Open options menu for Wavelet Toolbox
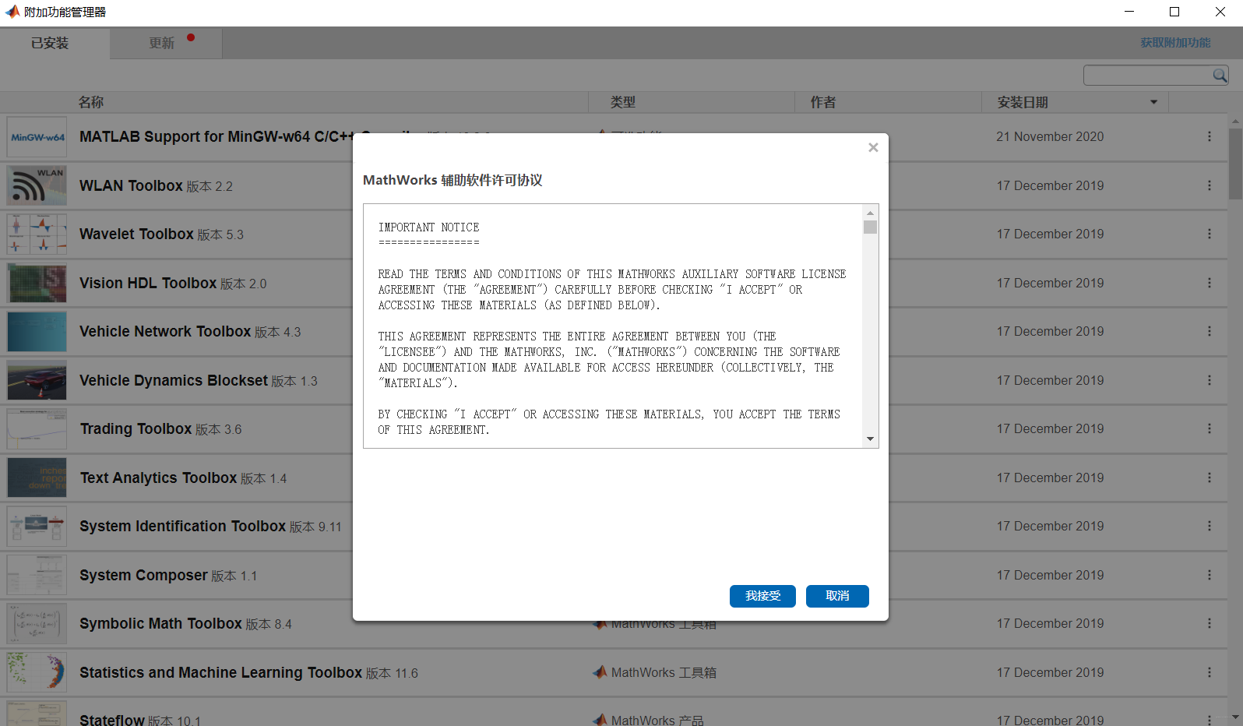The width and height of the screenshot is (1243, 726). point(1210,234)
